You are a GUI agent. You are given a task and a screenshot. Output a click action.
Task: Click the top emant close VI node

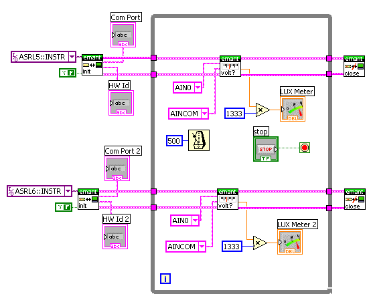[x=354, y=66]
